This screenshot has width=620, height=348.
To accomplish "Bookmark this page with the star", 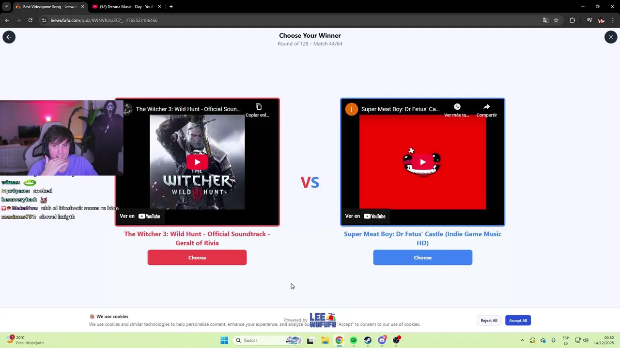I will pos(556,20).
